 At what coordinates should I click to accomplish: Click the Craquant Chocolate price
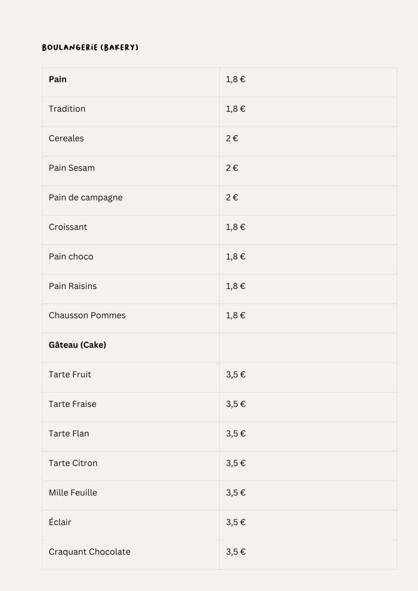click(x=236, y=552)
